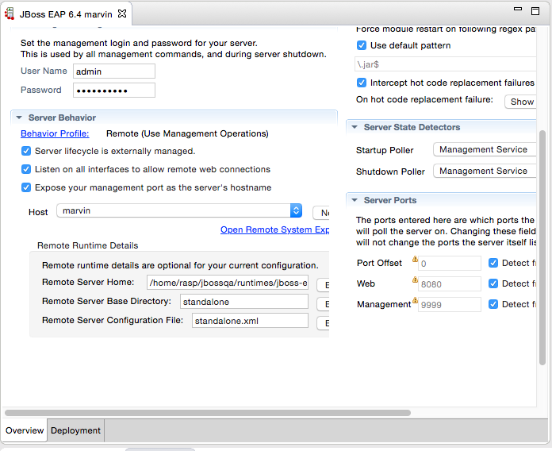552x451 pixels.
Task: Toggle Server lifecycle is externally managed
Action: [26, 151]
